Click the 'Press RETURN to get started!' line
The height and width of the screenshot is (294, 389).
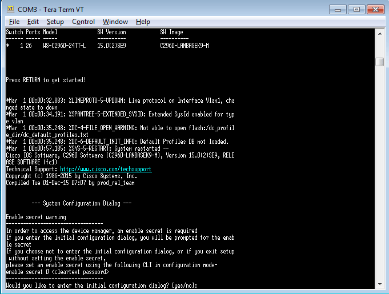click(x=46, y=79)
